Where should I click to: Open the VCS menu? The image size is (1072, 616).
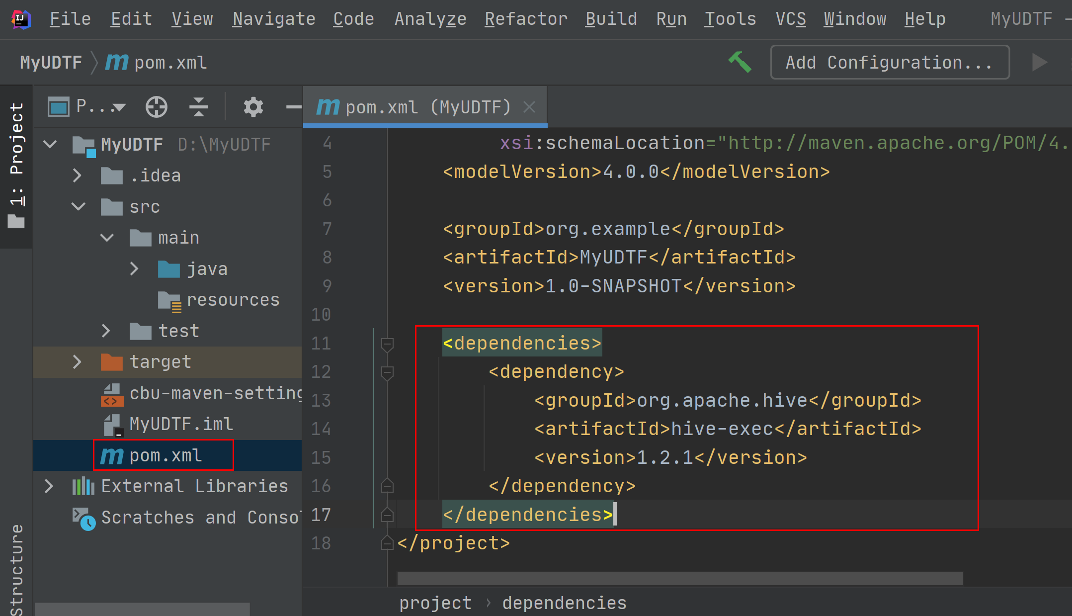pos(791,19)
